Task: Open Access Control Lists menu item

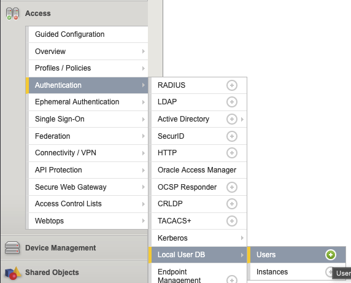Action: click(x=88, y=204)
